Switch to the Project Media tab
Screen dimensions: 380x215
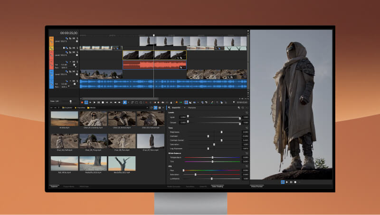tap(68, 187)
